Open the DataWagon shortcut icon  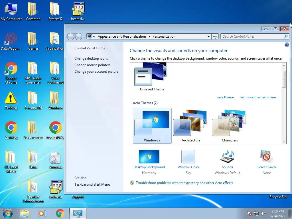(x=11, y=41)
